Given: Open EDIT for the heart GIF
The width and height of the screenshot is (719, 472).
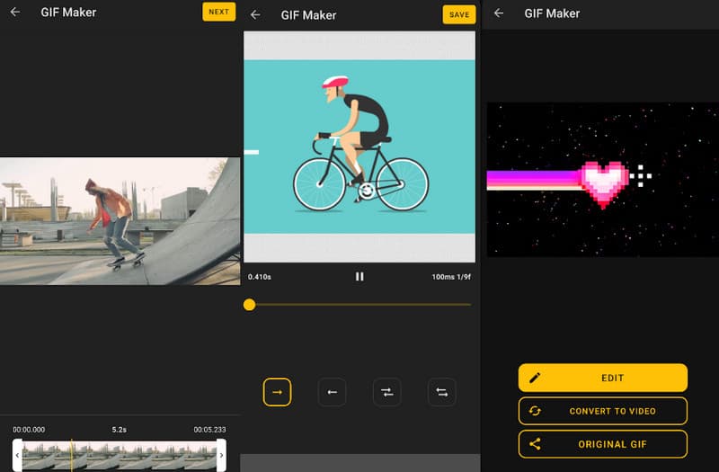Looking at the screenshot, I should (603, 378).
